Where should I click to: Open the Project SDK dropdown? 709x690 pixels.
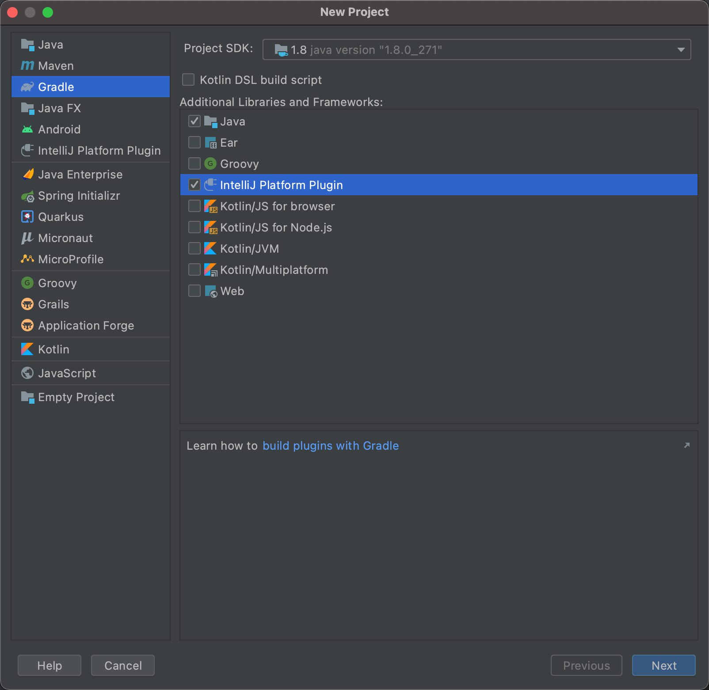(681, 49)
